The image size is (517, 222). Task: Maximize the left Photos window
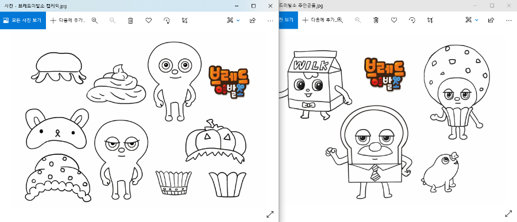pyautogui.click(x=253, y=6)
